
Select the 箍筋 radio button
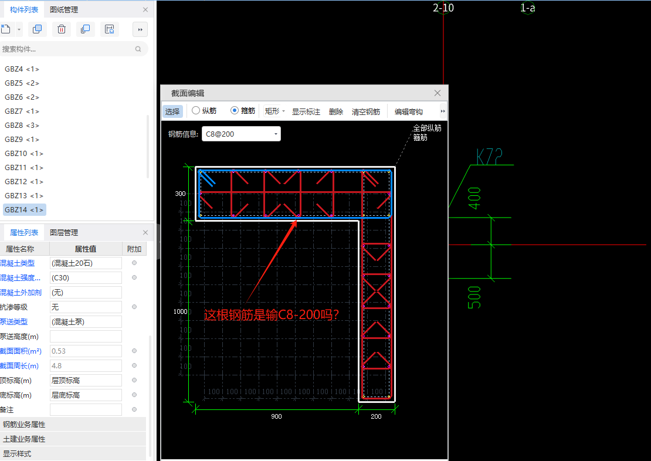235,110
